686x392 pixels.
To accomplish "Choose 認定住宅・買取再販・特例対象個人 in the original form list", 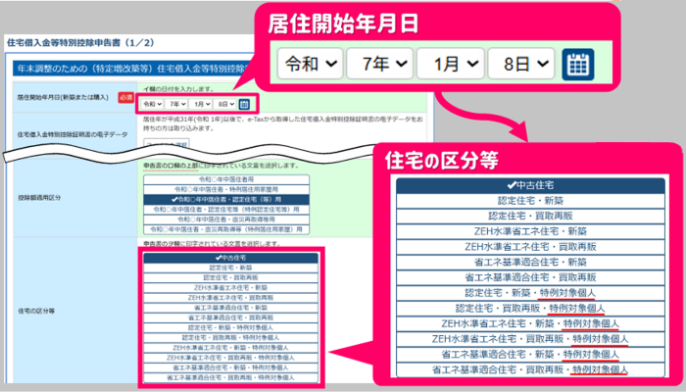I will [230, 338].
